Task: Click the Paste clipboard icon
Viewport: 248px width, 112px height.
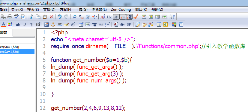Action: pos(45,17)
